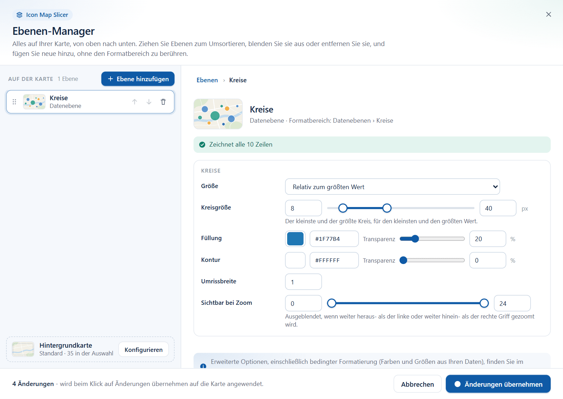The height and width of the screenshot is (399, 563).
Task: Click the right Kreisgröße slider handle
Action: pyautogui.click(x=387, y=208)
